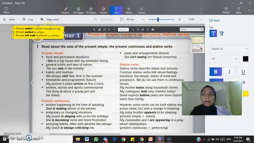Open Sticky Notes from taskbar
The width and height of the screenshot is (254, 143).
click(x=133, y=139)
